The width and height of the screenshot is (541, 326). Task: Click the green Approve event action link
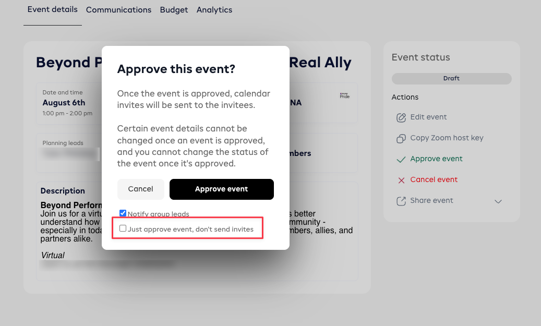(436, 159)
